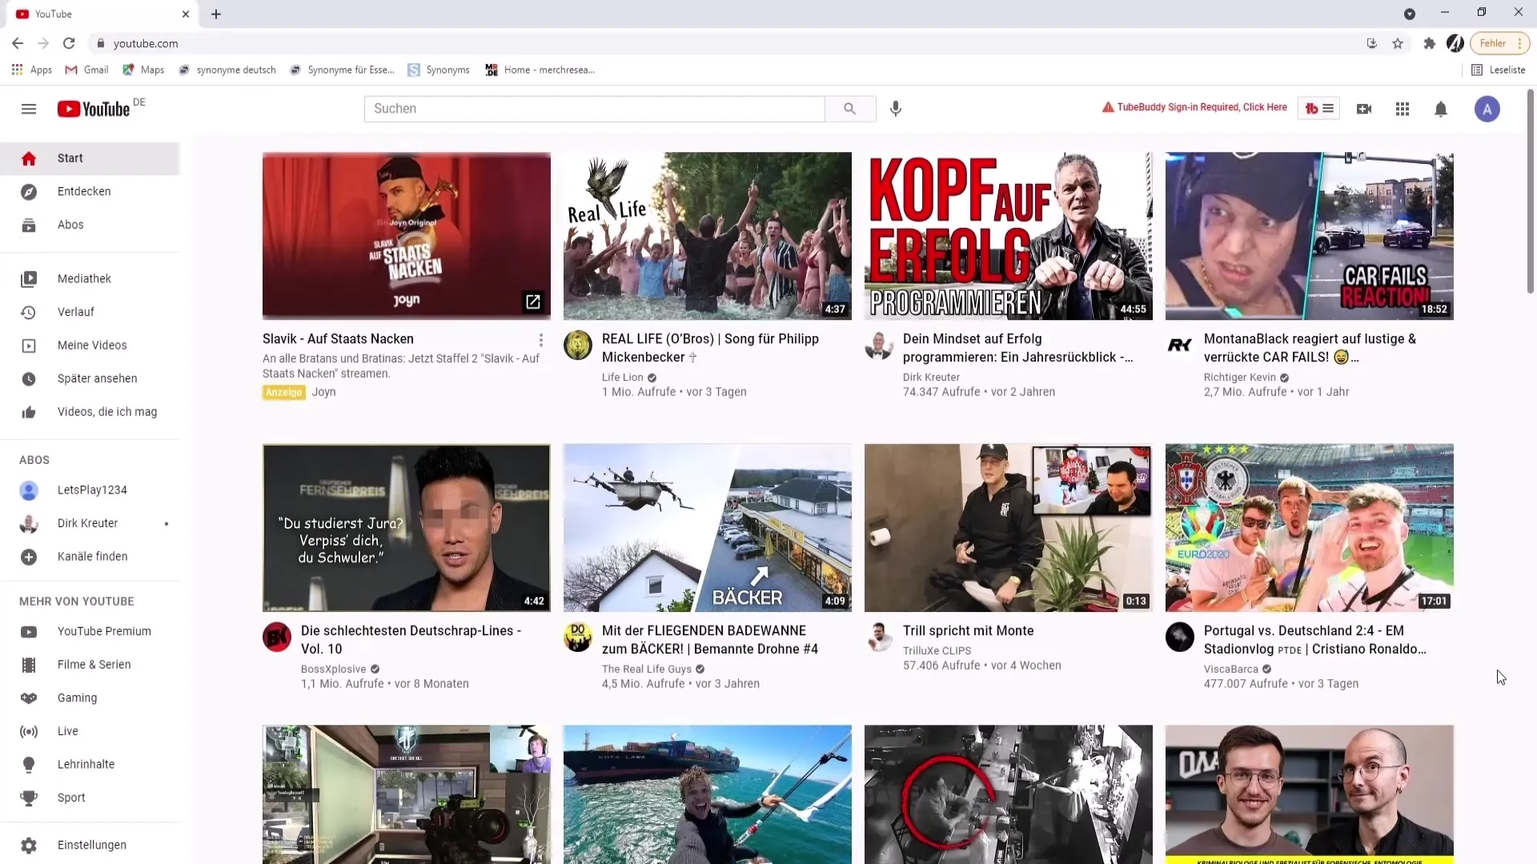Open Gmail bookmark in bookmarks bar

(87, 70)
